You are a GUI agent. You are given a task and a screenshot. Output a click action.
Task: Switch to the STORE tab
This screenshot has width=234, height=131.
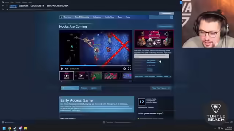click(13, 6)
